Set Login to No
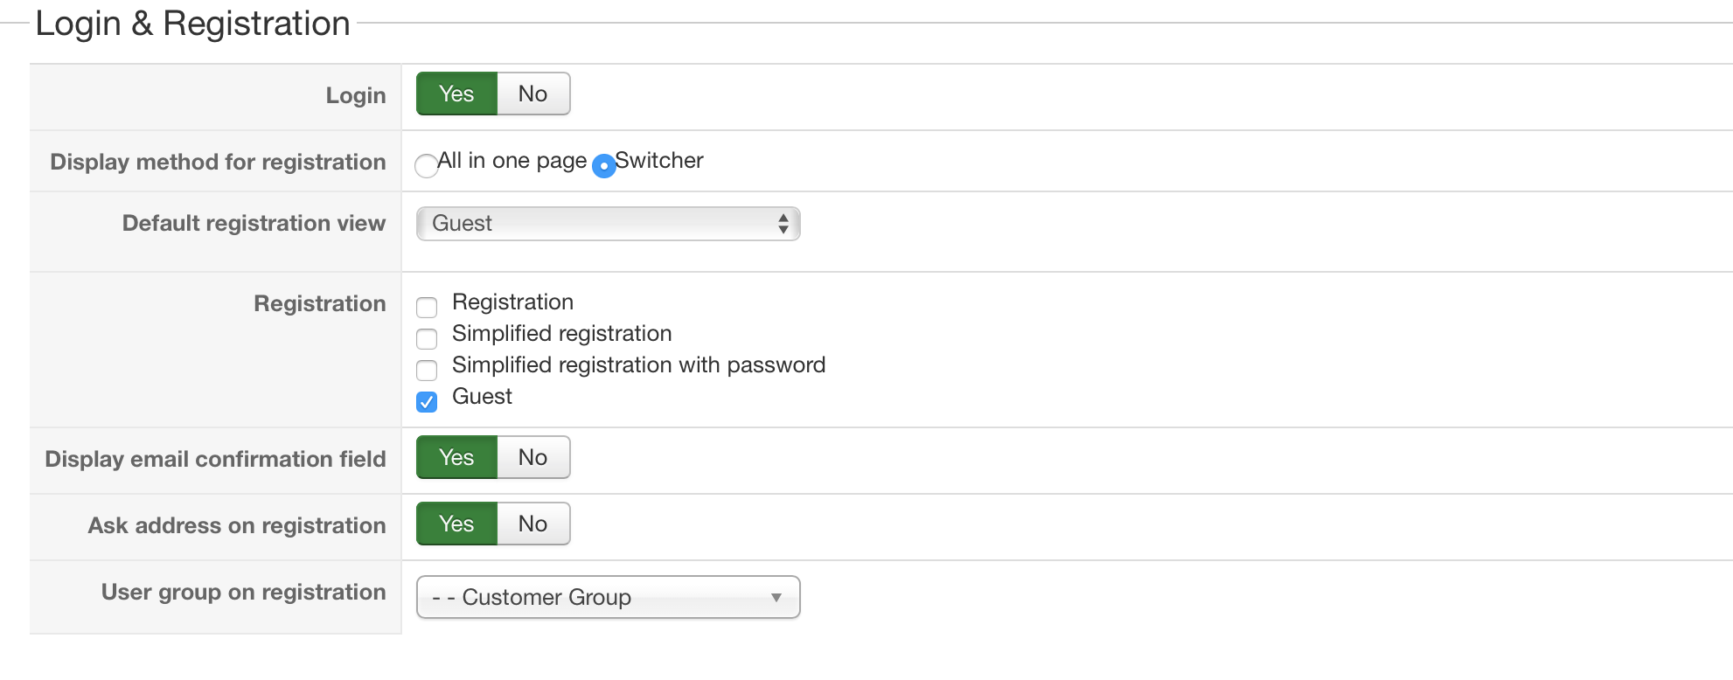 pos(532,94)
